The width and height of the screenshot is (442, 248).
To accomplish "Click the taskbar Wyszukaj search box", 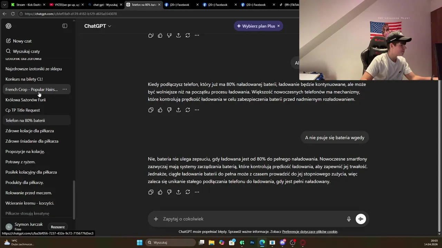I will tap(170, 242).
